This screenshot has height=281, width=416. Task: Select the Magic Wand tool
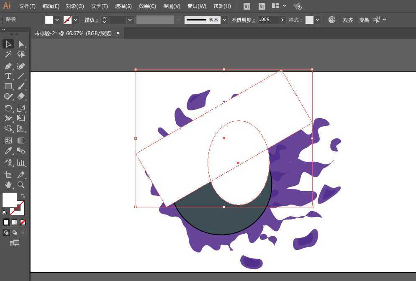pyautogui.click(x=8, y=54)
